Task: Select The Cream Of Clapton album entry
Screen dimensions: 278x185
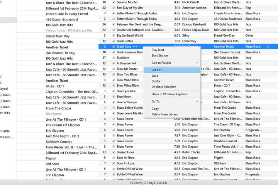Action: pos(63,125)
